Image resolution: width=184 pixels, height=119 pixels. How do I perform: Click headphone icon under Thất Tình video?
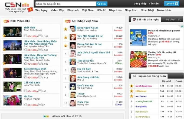click(x=25, y=36)
